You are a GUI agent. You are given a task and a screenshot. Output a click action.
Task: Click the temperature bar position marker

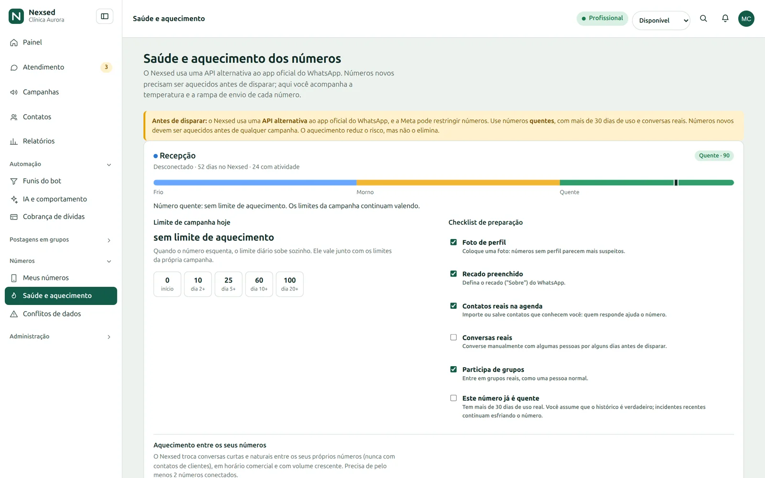pos(676,183)
